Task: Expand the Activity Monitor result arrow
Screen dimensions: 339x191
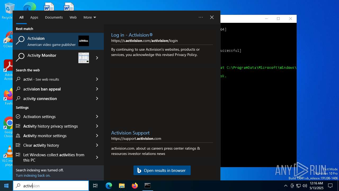Action: pos(97,58)
